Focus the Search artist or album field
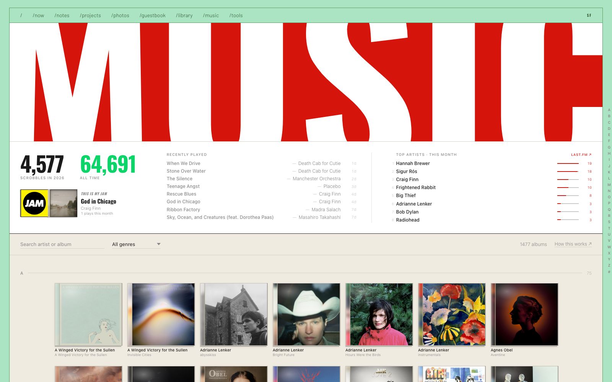This screenshot has width=612, height=382. 62,244
